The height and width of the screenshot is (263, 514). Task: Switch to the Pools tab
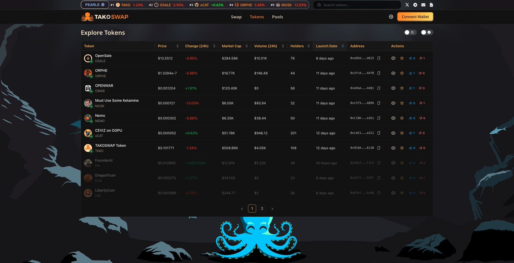point(277,17)
